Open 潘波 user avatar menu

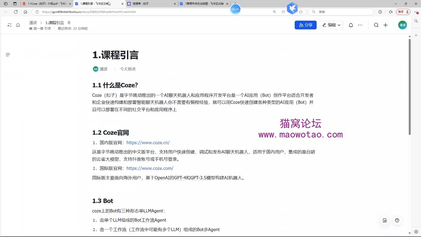tap(403, 25)
